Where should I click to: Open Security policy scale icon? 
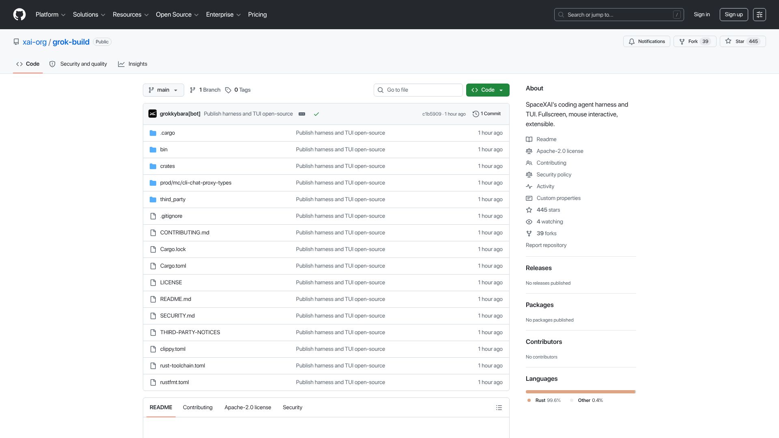tap(529, 175)
